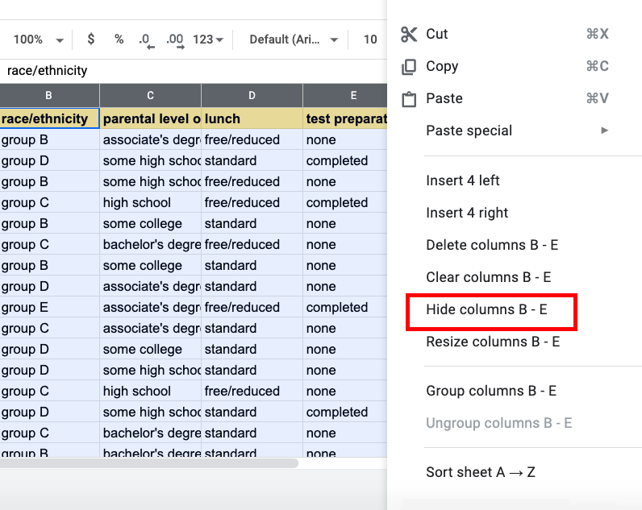The height and width of the screenshot is (510, 642).
Task: Select the lunch header cell
Action: (x=252, y=118)
